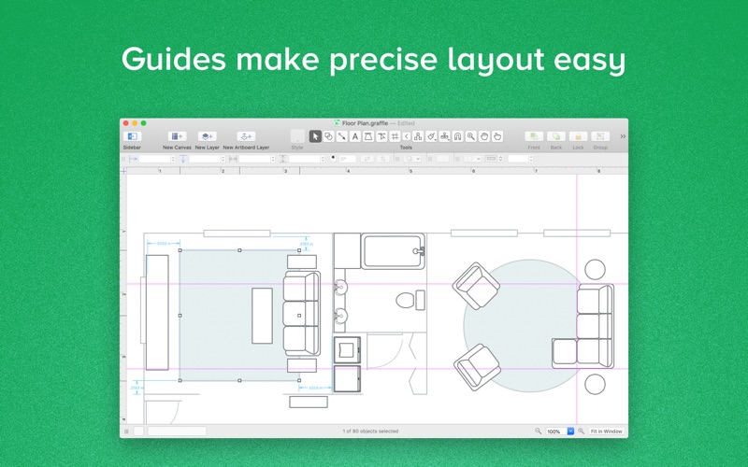Open the shape type dropdown
Screen dimensions: 748x467
[x=412, y=159]
